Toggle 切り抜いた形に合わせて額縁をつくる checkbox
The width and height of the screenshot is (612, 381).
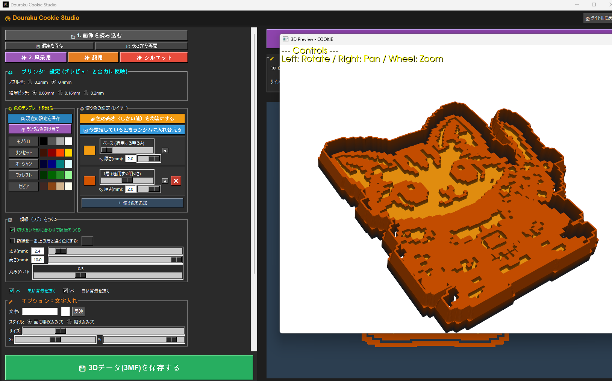point(12,230)
